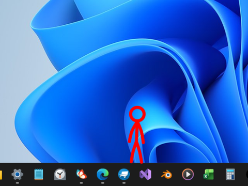This screenshot has width=248, height=186.
Task: Open the media player play-button icon
Action: pyautogui.click(x=188, y=174)
